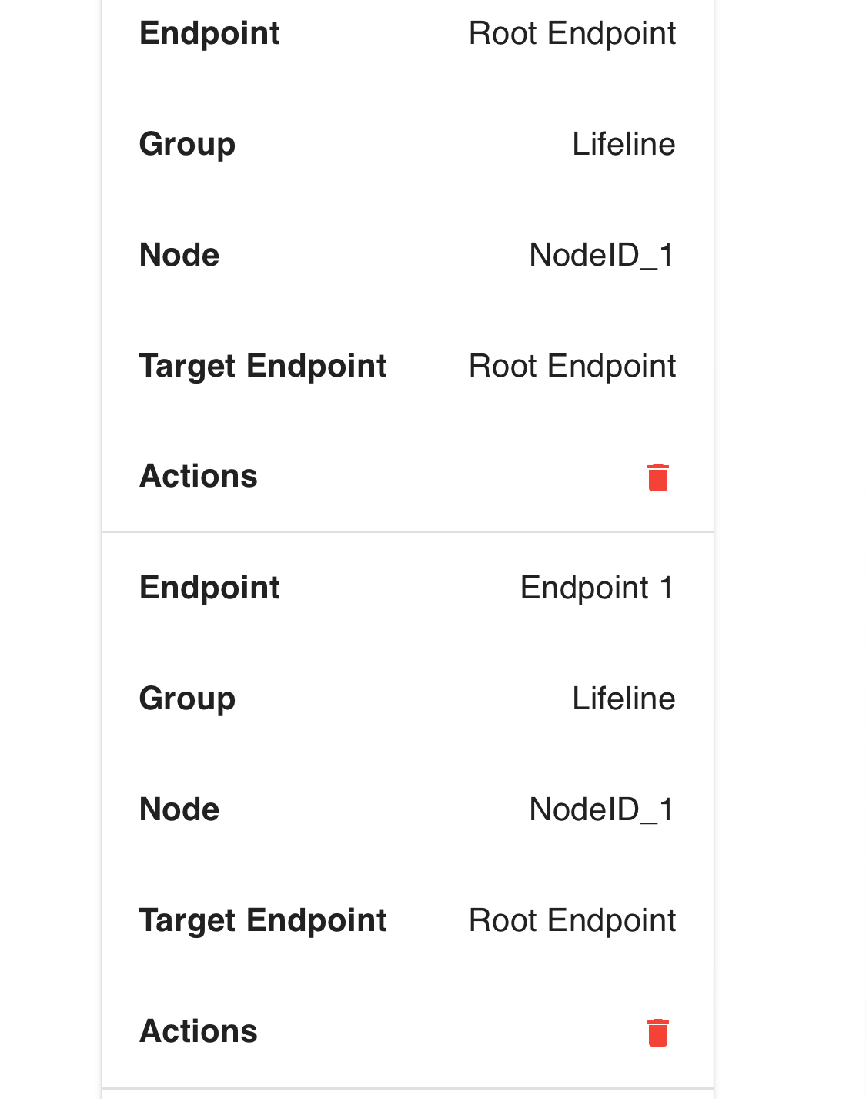Click the Node label in the second entry

179,809
